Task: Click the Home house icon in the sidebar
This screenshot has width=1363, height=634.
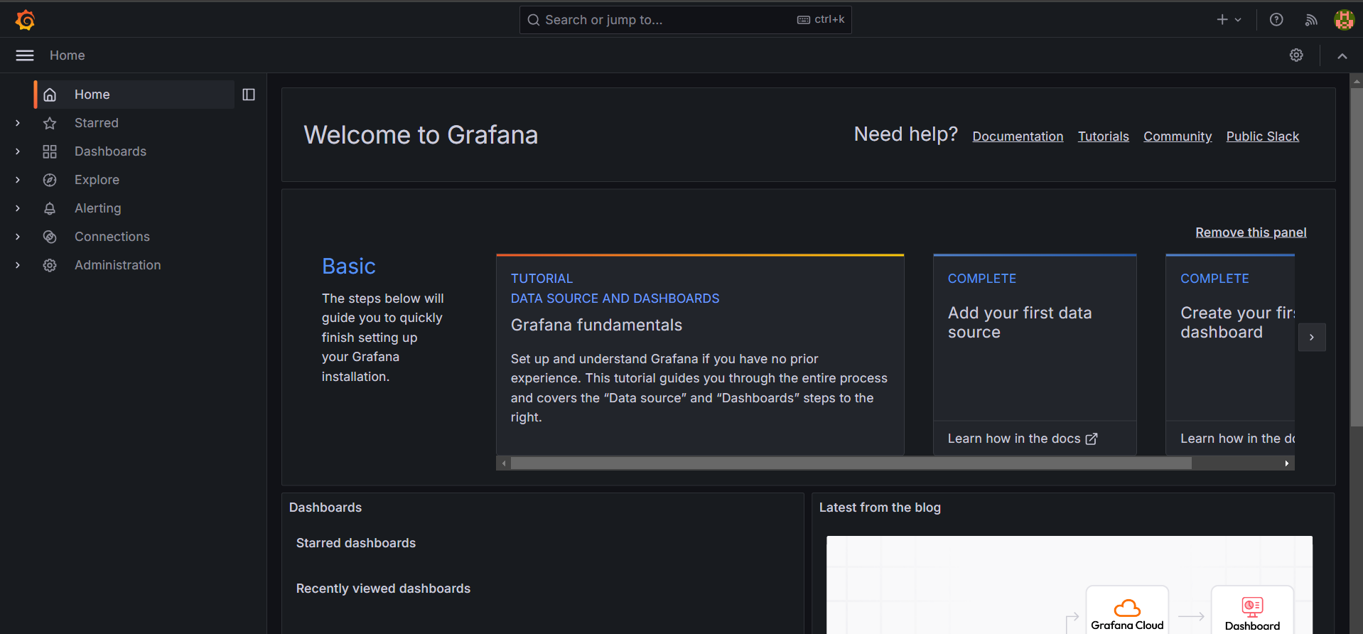Action: 50,95
